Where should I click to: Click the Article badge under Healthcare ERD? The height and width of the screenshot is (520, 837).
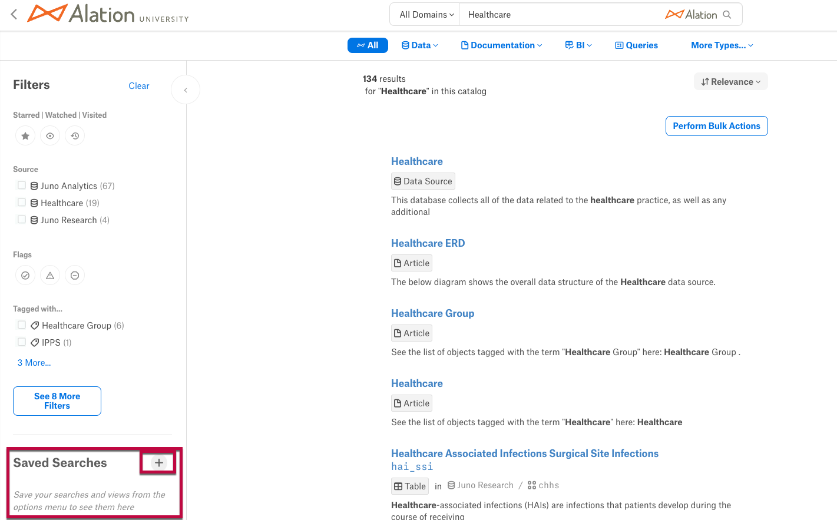(x=412, y=263)
